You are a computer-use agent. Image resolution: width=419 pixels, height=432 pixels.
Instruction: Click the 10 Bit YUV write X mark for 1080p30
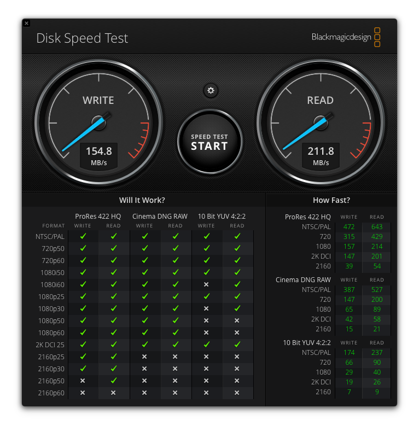[206, 308]
